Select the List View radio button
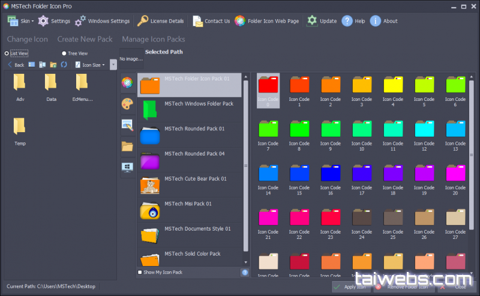The height and width of the screenshot is (296, 480). click(x=7, y=53)
